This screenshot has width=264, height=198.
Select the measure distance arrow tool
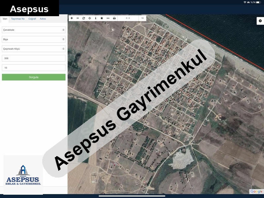click(108, 18)
